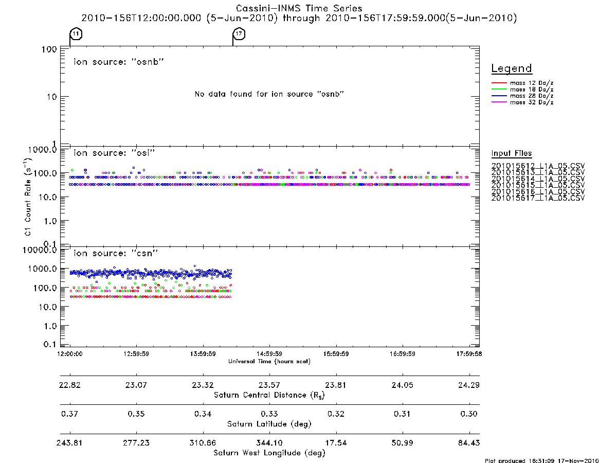Click the latitude value 0.33

point(269,414)
